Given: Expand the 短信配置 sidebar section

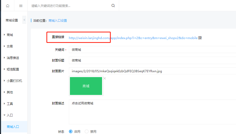Looking at the screenshot, I should pos(13,69).
